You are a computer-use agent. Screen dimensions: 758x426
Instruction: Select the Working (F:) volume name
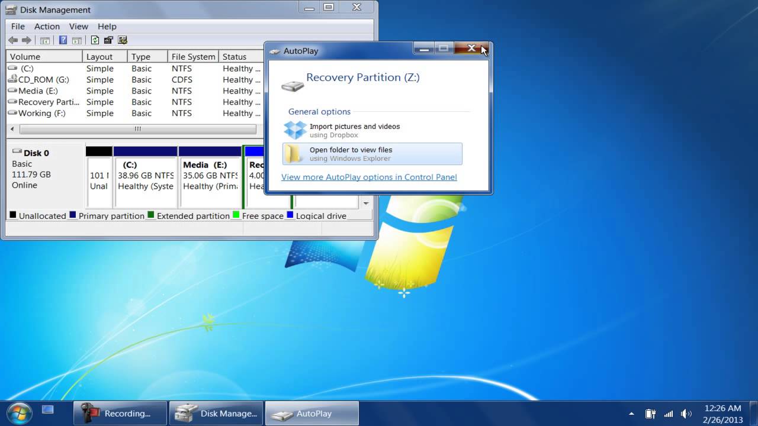[x=41, y=113]
